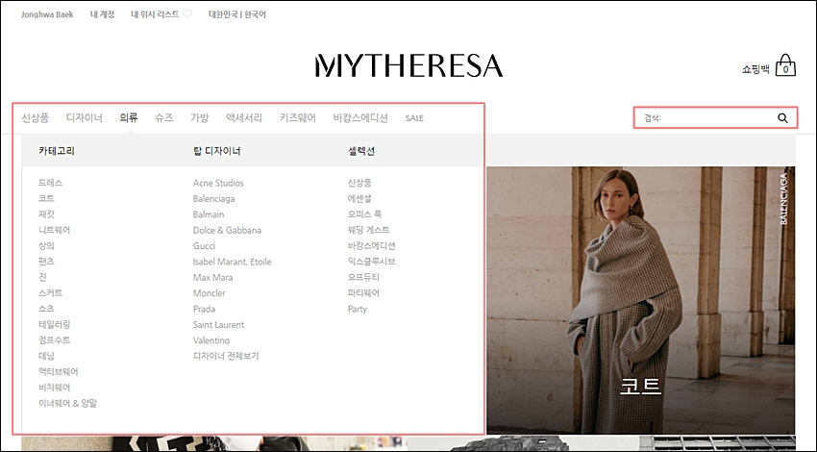817x452 pixels.
Task: Open the 신상품 menu tab
Action: (35, 118)
